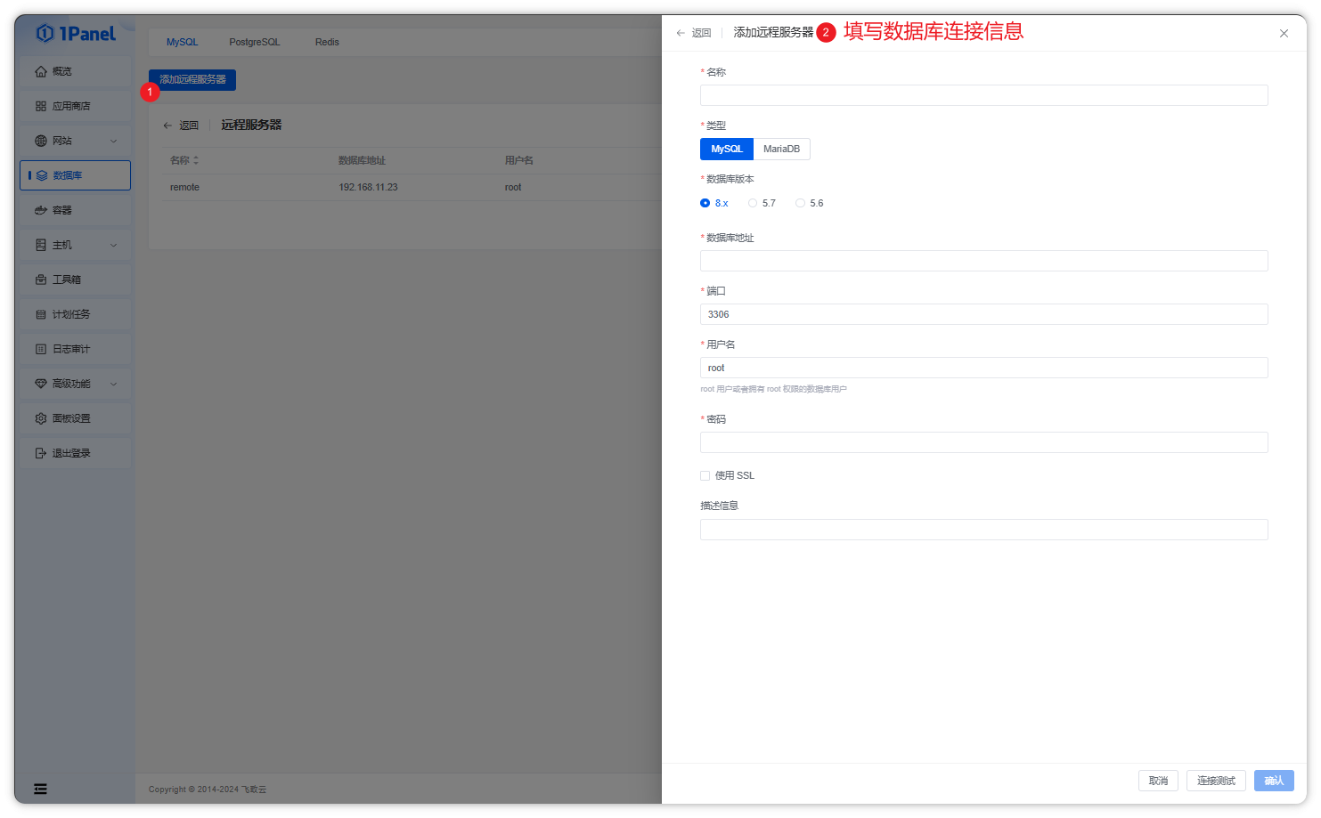
Task: Click the 连接测试 test connection button
Action: (1216, 781)
